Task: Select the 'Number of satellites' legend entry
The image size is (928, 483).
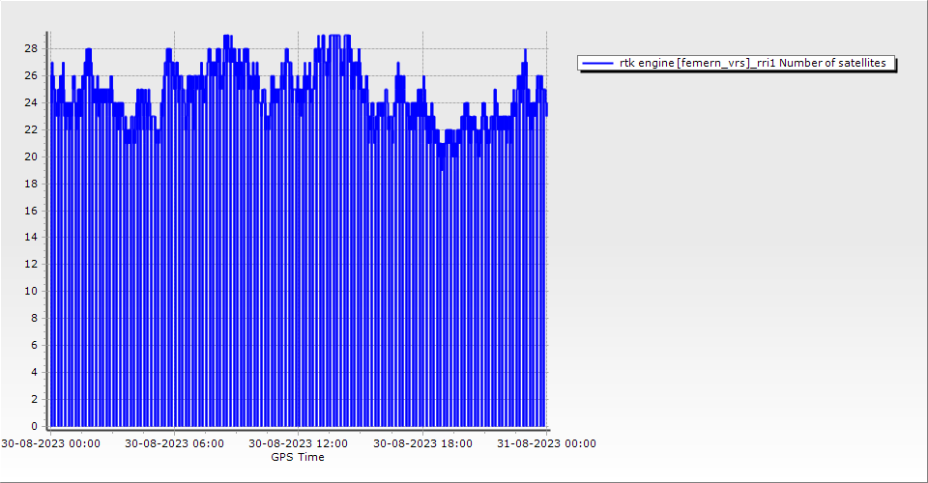Action: click(752, 63)
